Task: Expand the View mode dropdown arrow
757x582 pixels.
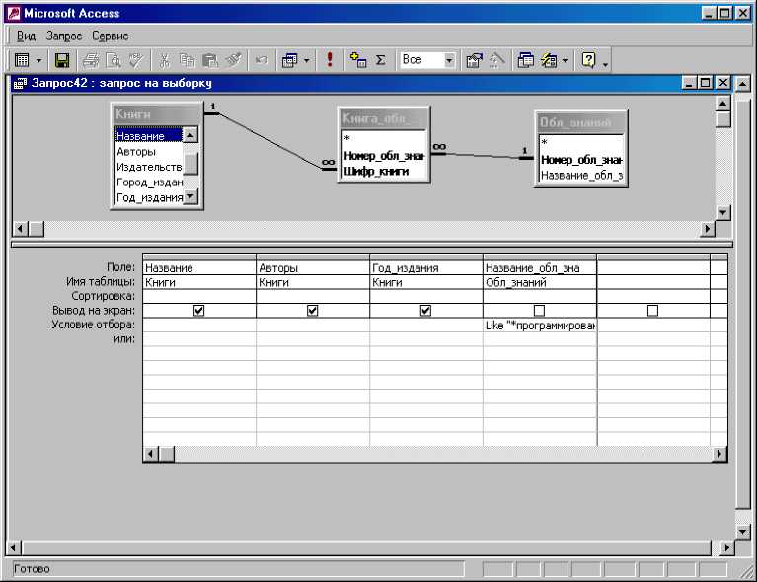Action: [x=38, y=60]
